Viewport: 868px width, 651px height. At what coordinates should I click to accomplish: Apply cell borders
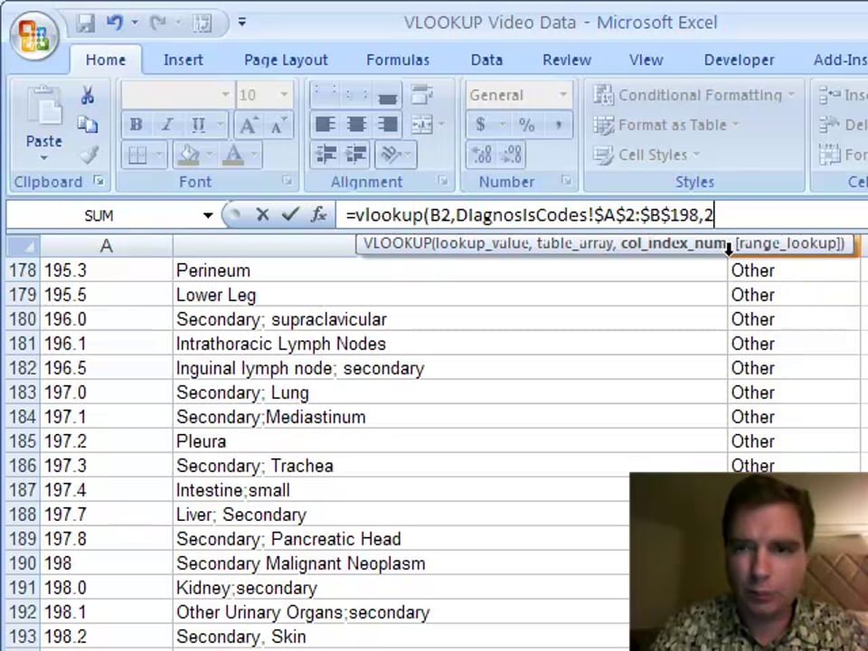click(x=137, y=156)
